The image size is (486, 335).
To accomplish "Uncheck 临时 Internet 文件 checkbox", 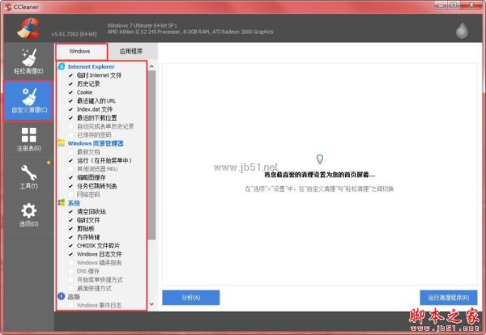I will (71, 74).
